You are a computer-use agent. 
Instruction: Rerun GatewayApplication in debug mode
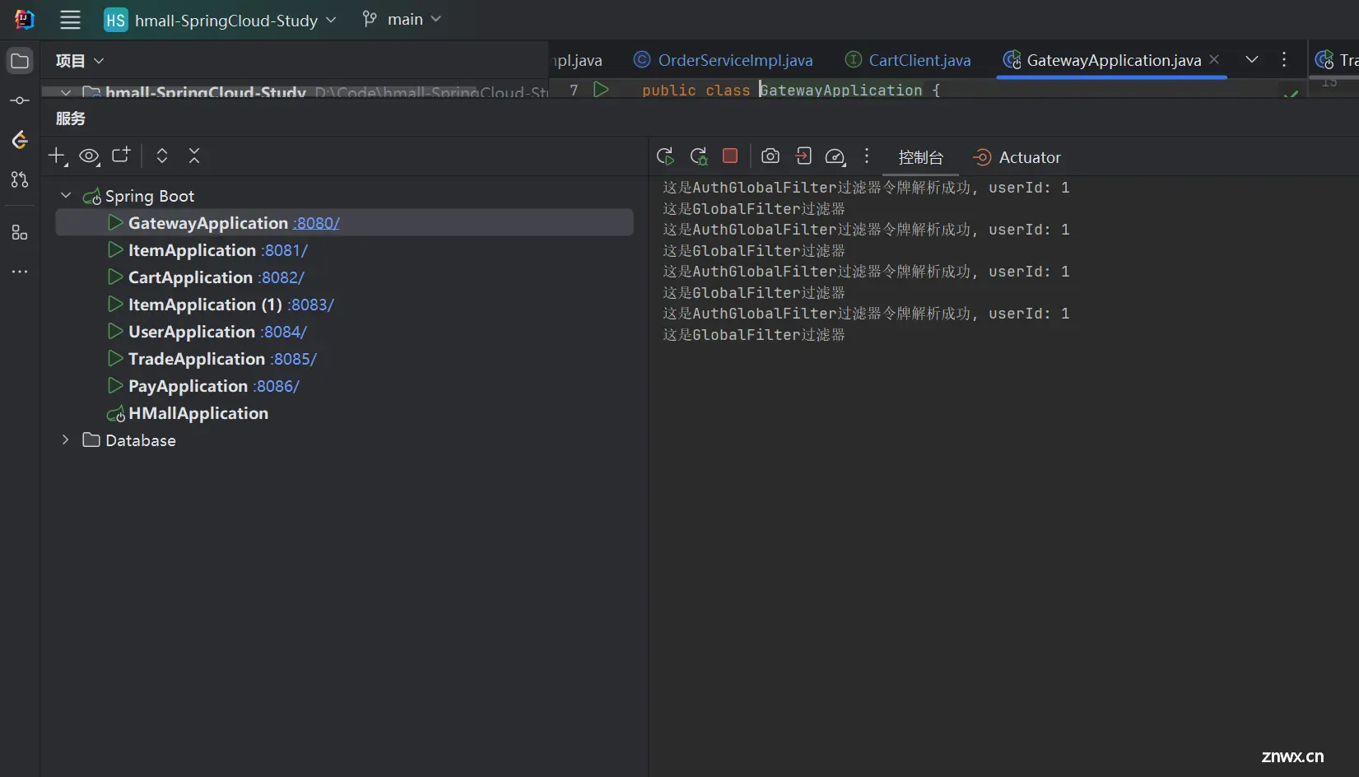pyautogui.click(x=699, y=156)
